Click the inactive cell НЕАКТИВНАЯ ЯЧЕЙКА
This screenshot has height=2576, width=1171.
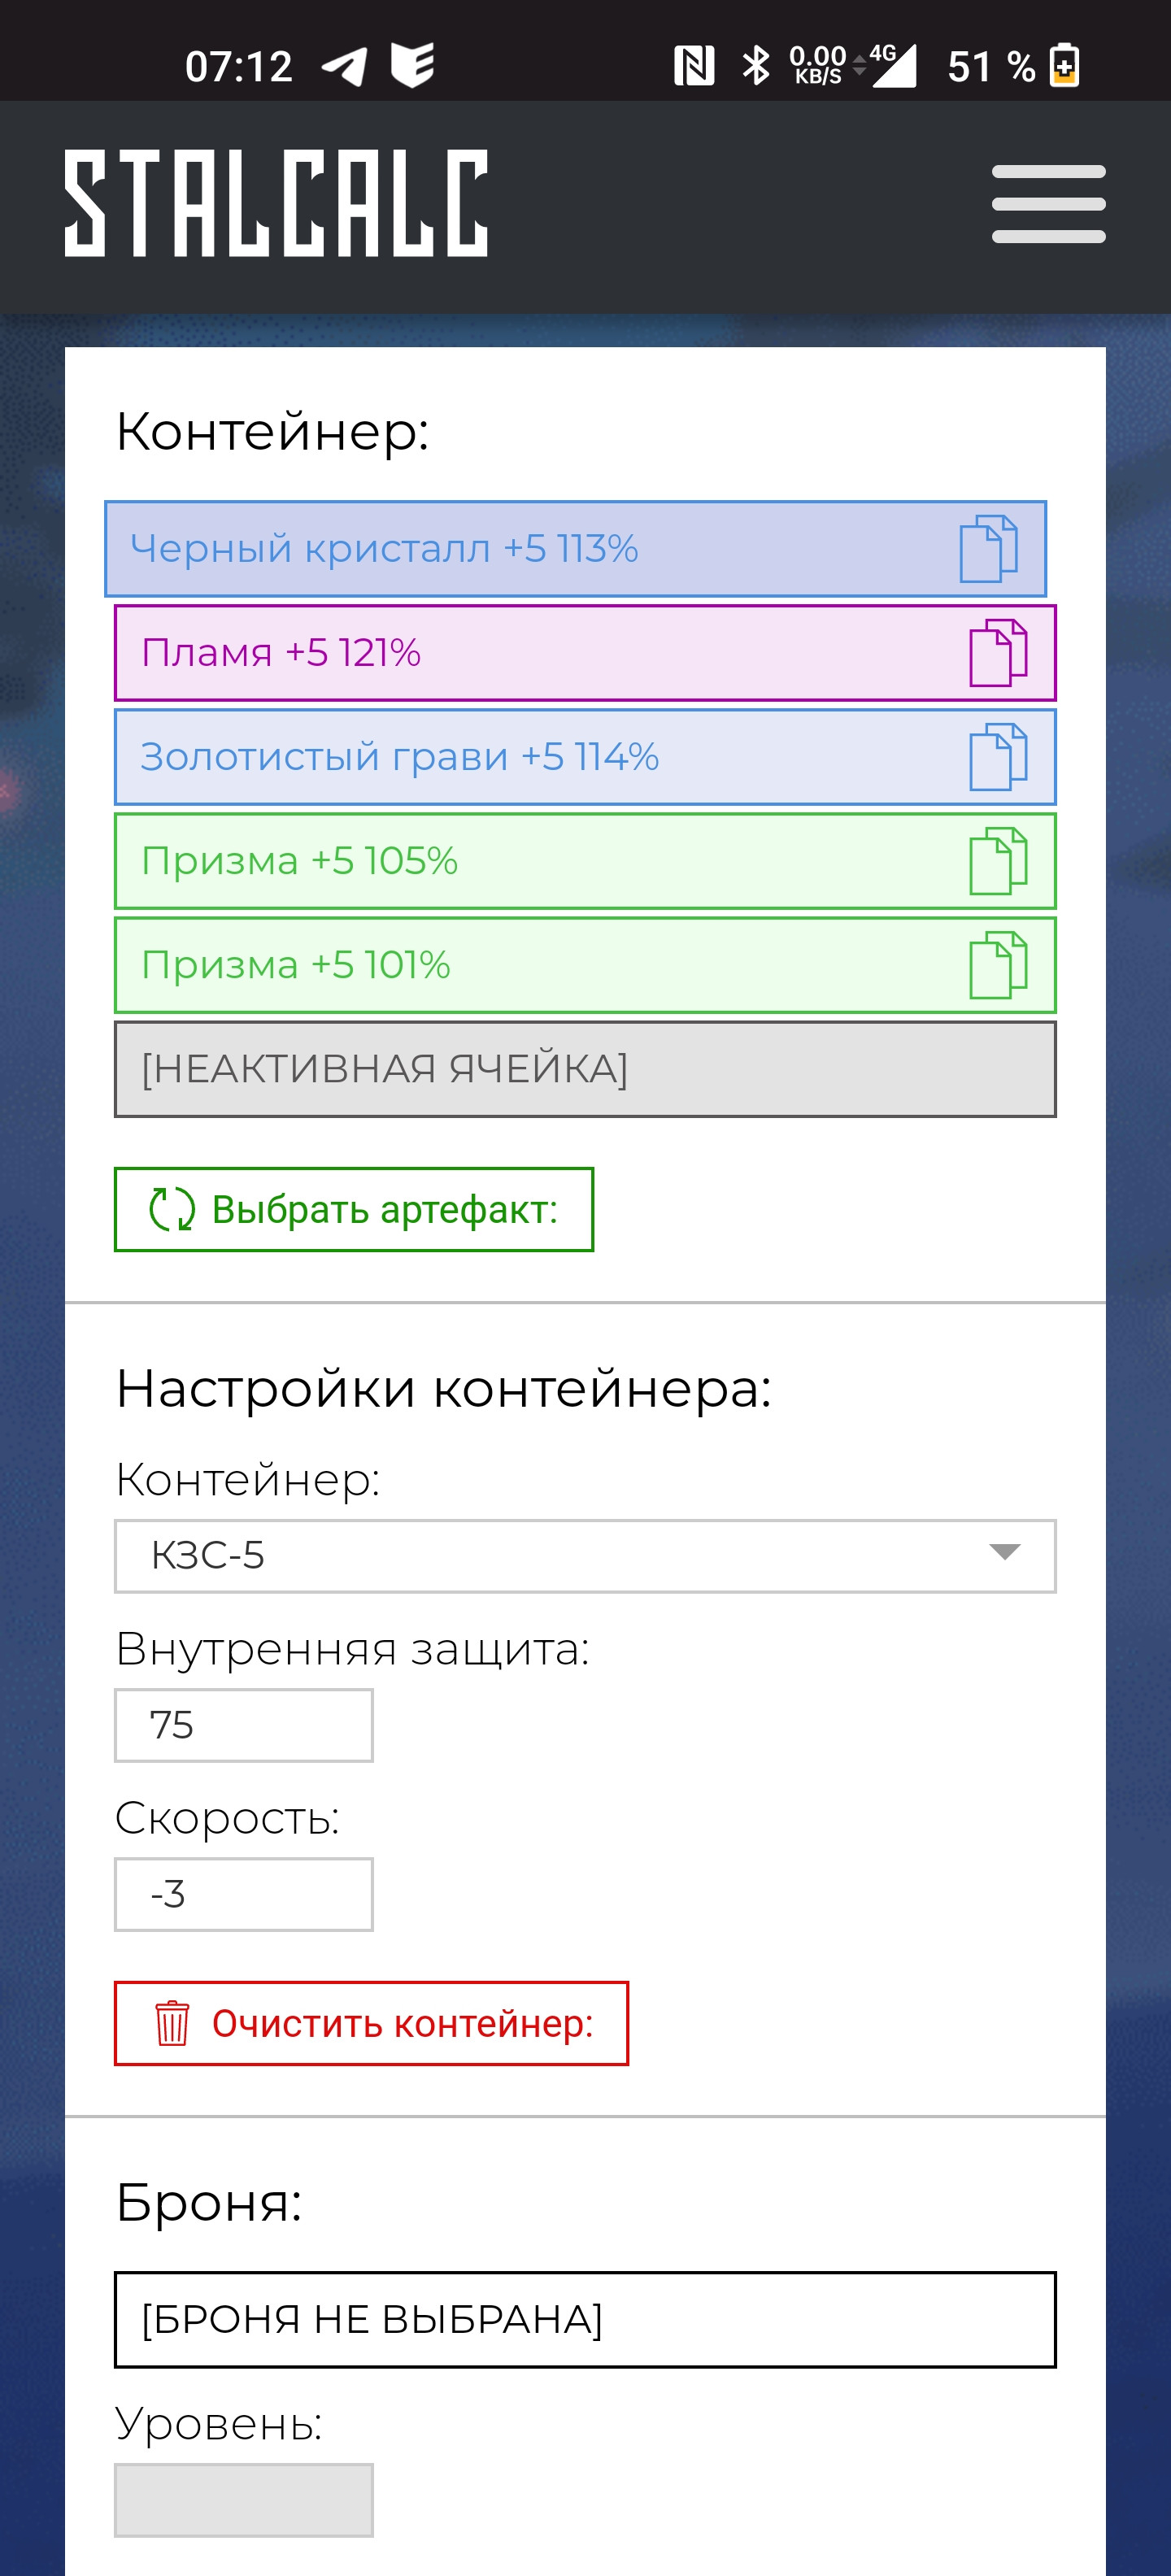pos(585,1069)
